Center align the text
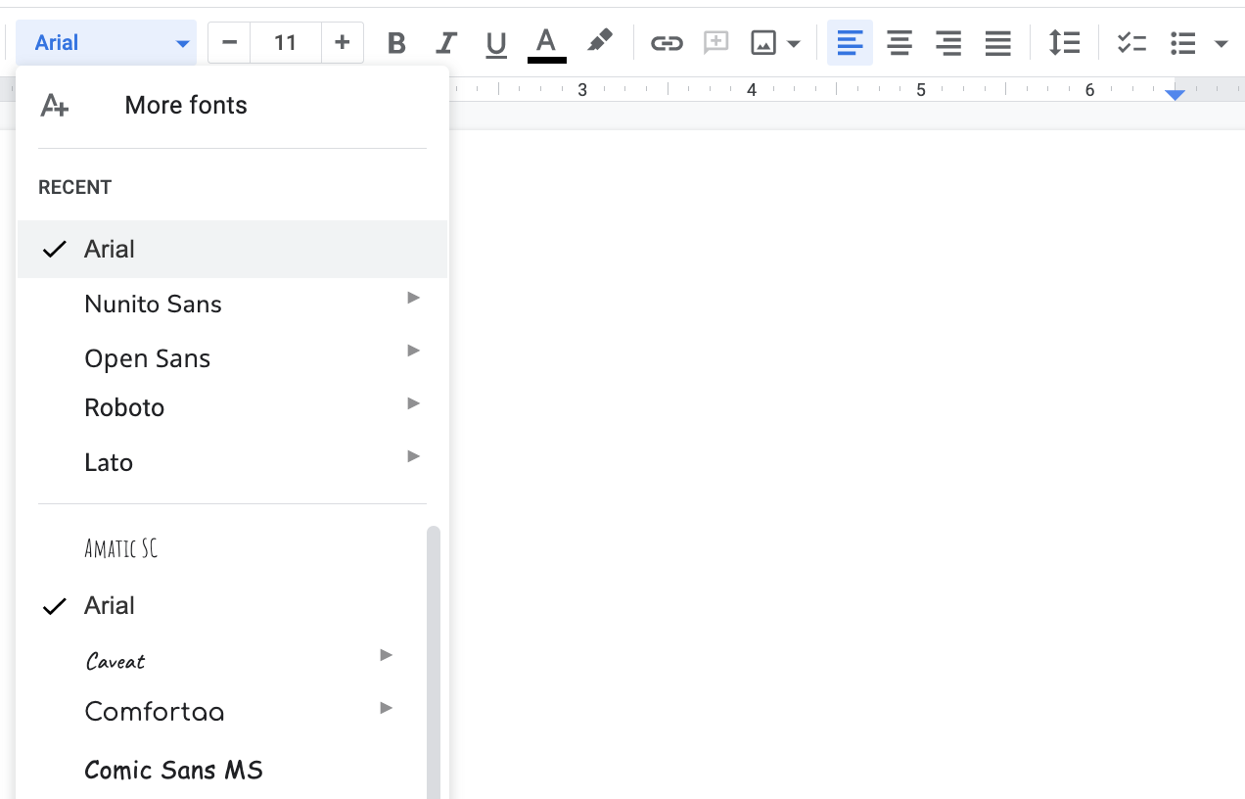The height and width of the screenshot is (799, 1245). point(899,43)
